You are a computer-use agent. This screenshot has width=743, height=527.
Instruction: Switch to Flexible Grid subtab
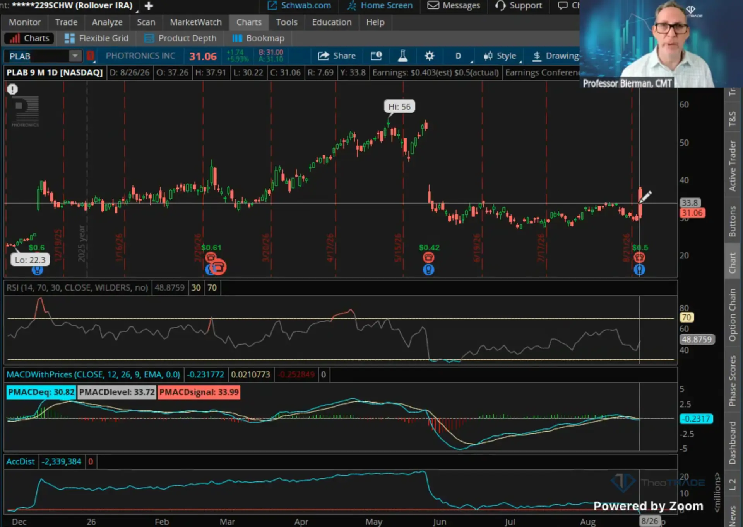[x=97, y=38]
